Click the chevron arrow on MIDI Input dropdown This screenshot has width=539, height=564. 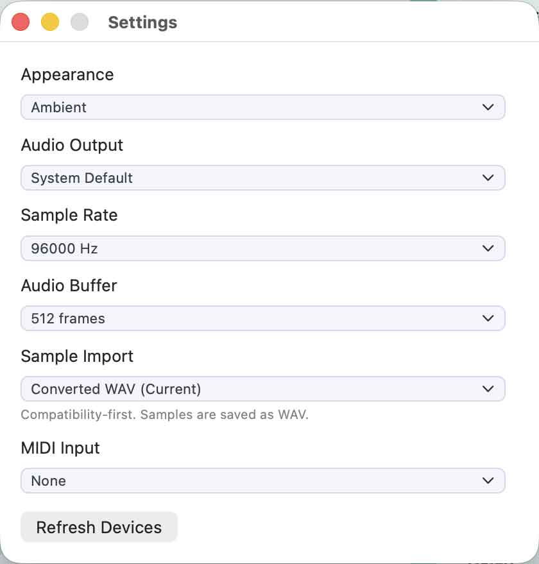point(488,481)
